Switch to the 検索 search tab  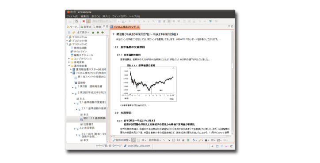[97, 27]
